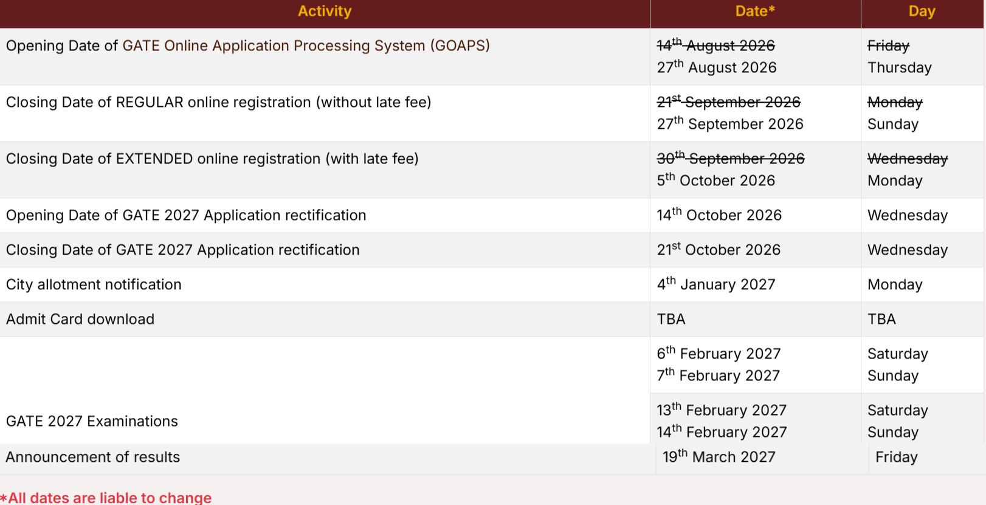Viewport: 986px width, 505px height.
Task: Select the 27th September 2026 date
Action: (x=730, y=123)
